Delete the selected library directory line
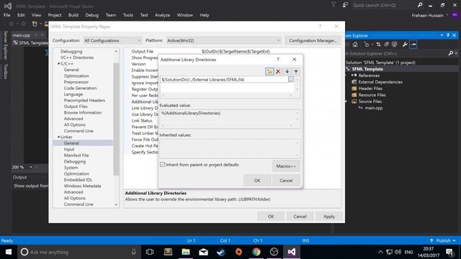Image resolution: width=461 pixels, height=259 pixels. [278, 71]
